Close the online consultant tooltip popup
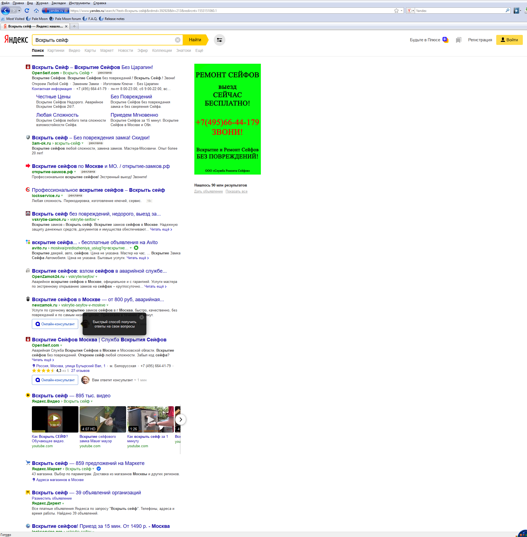The height and width of the screenshot is (537, 527). click(x=142, y=318)
